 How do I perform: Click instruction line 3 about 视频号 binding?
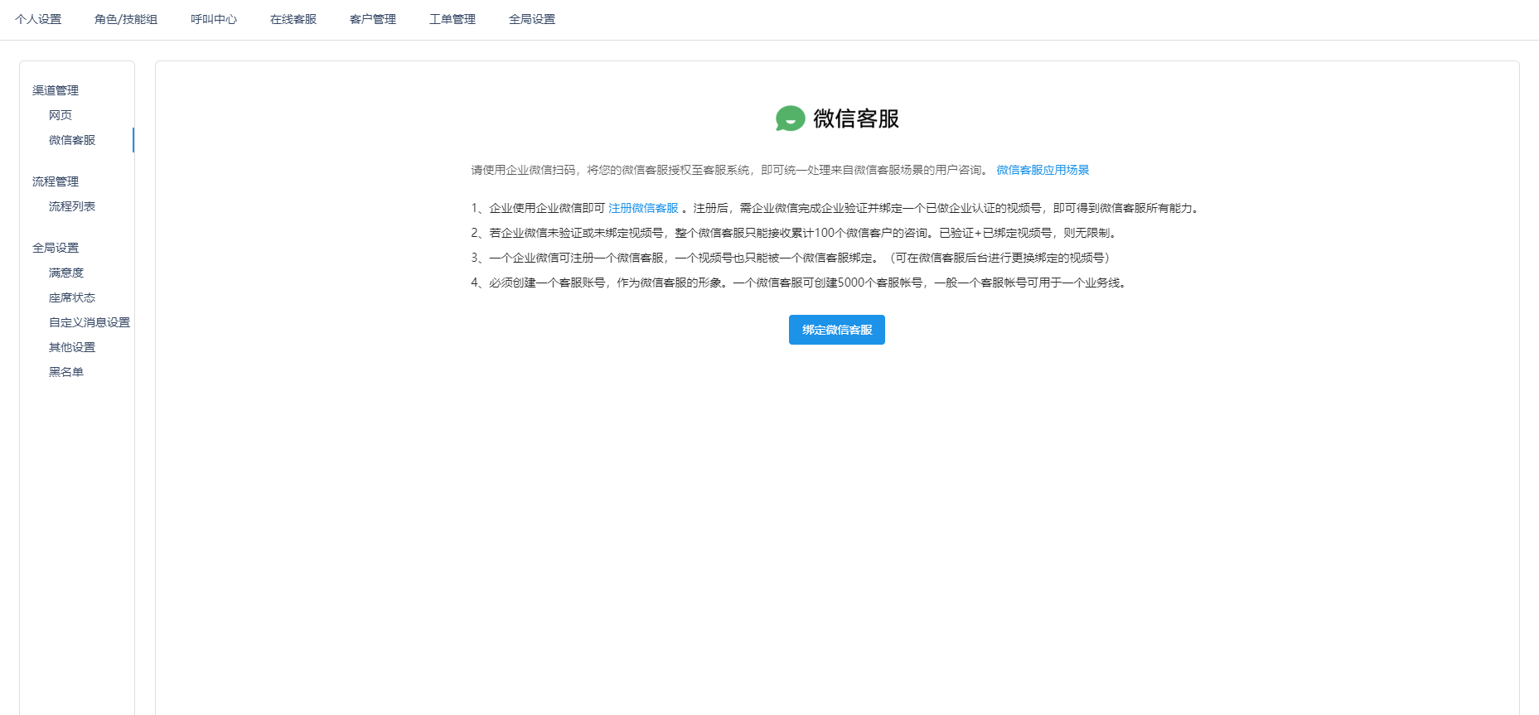(x=791, y=258)
